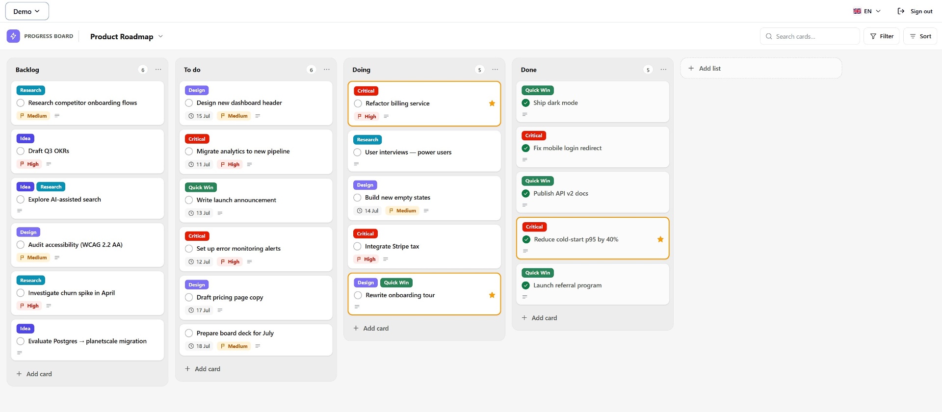
Task: Click High priority flag on Integrate Stripe tax
Action: click(366, 259)
